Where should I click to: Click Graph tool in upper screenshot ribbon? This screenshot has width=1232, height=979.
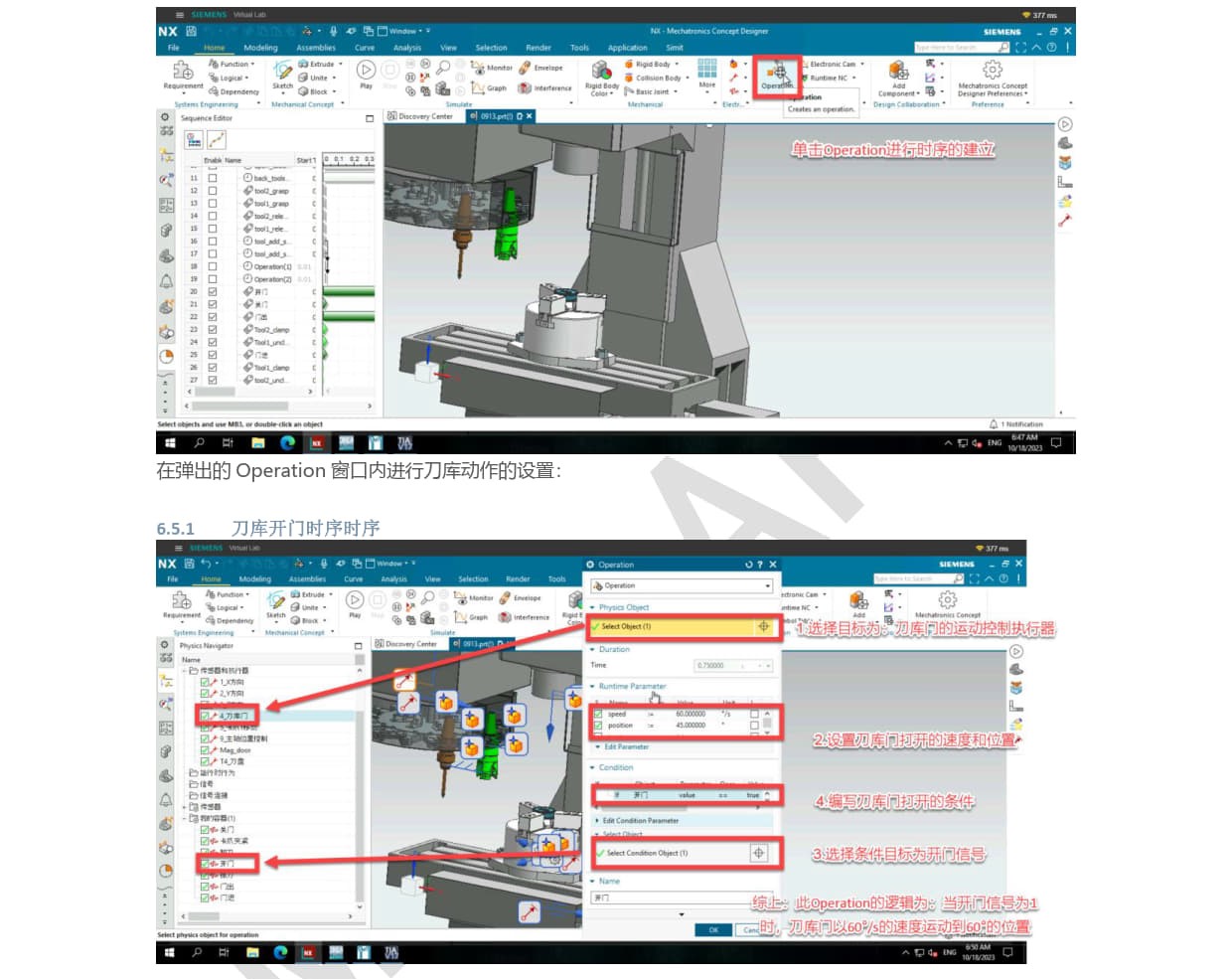pos(489,87)
